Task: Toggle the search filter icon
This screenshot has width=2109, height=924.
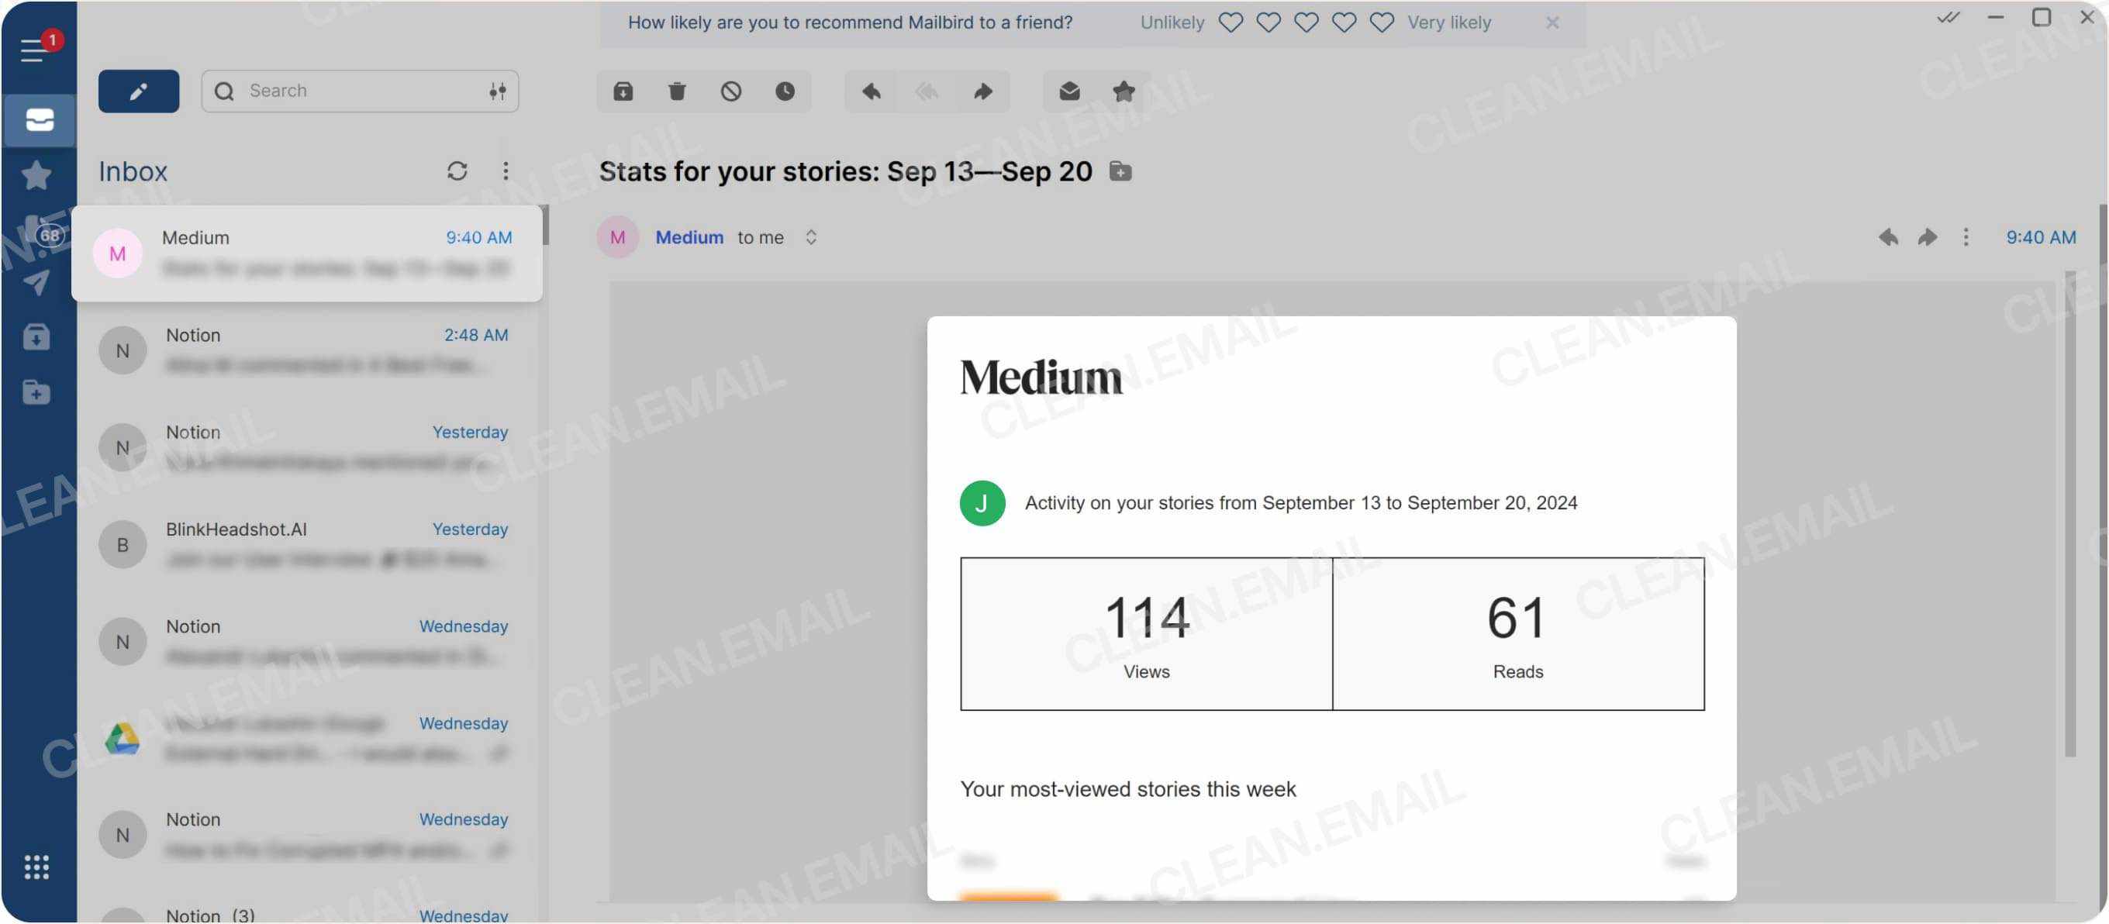Action: tap(495, 90)
